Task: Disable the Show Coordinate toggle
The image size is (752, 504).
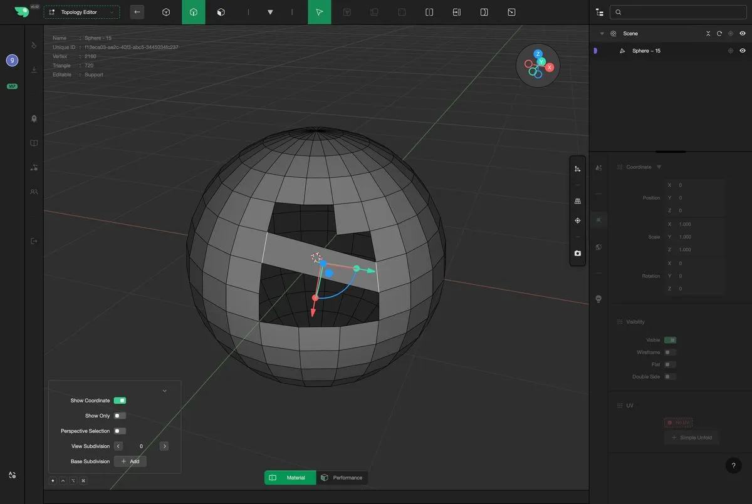Action: click(x=120, y=401)
